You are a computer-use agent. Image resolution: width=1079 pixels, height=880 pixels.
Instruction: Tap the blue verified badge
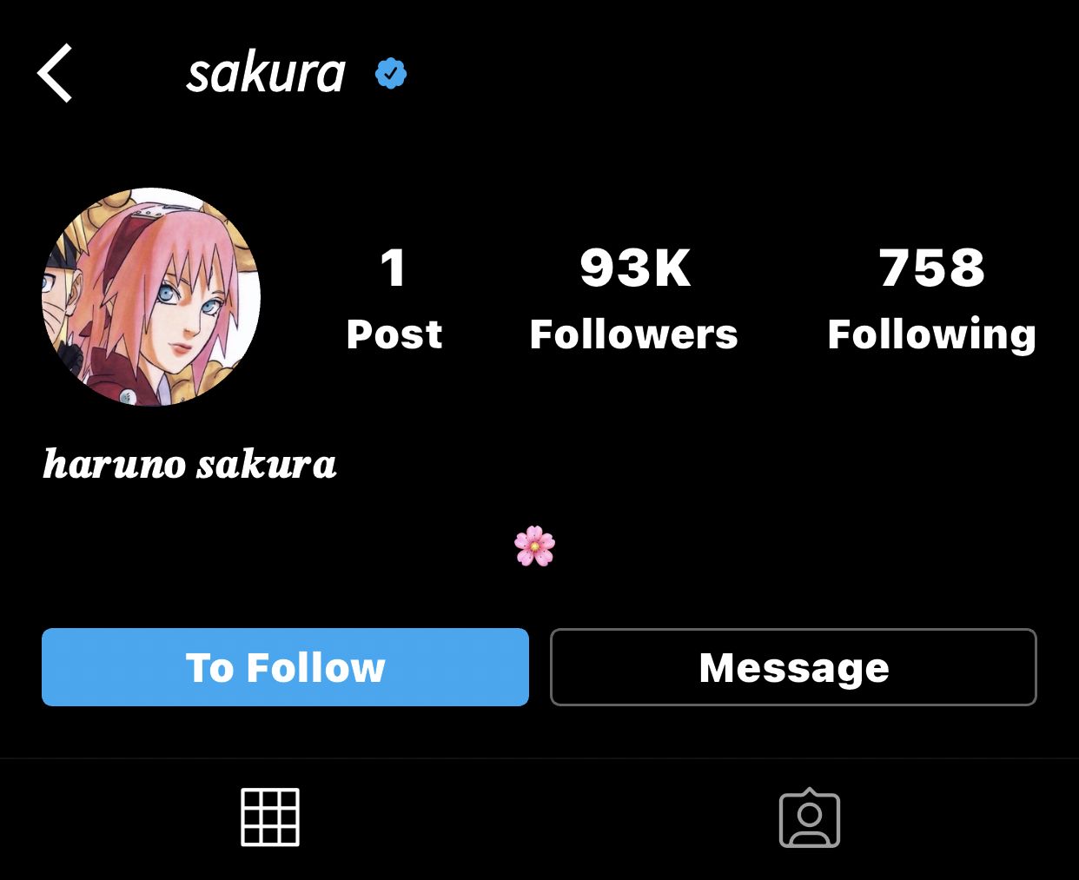pos(391,74)
